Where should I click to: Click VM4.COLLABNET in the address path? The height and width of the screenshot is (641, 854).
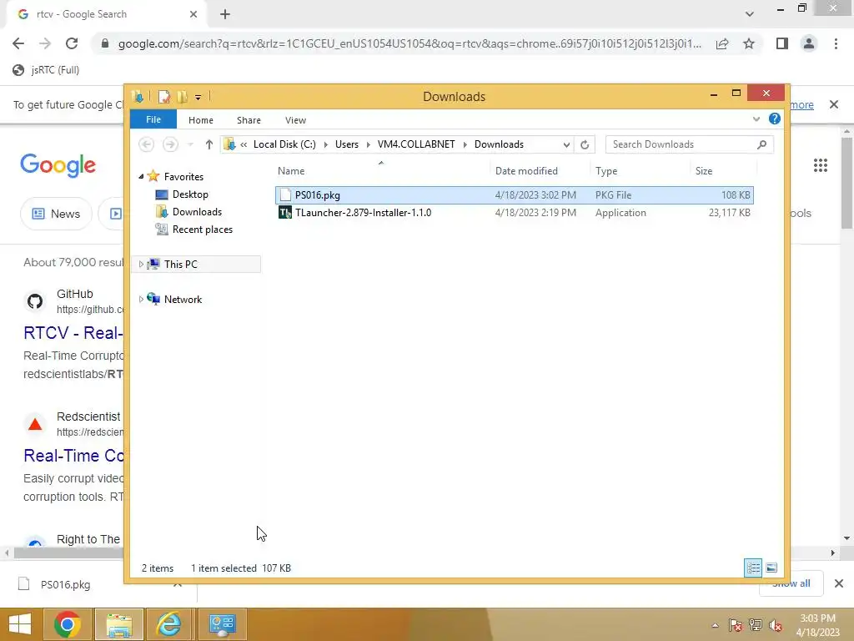416,144
